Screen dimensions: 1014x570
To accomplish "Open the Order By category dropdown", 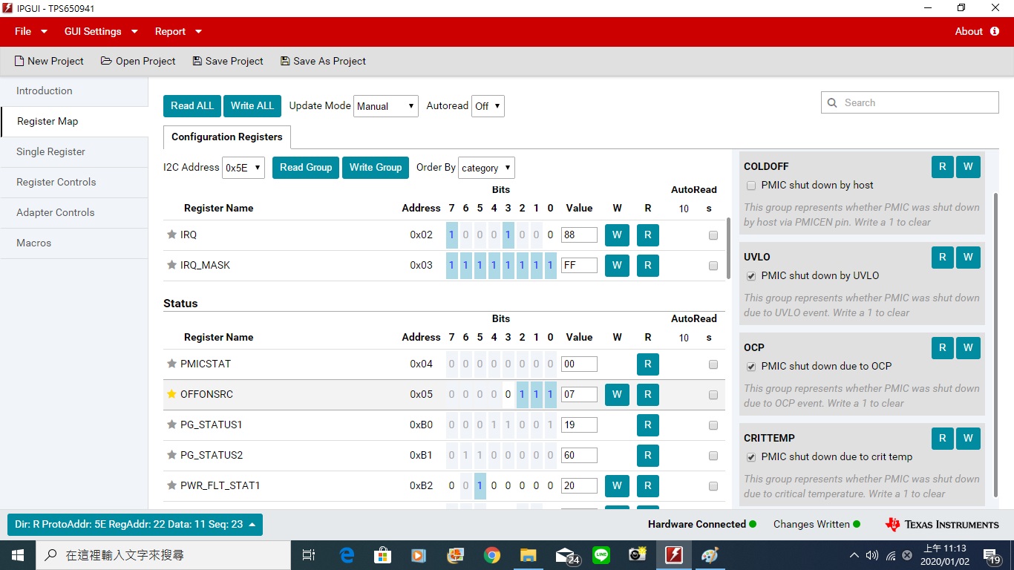I will pyautogui.click(x=486, y=168).
